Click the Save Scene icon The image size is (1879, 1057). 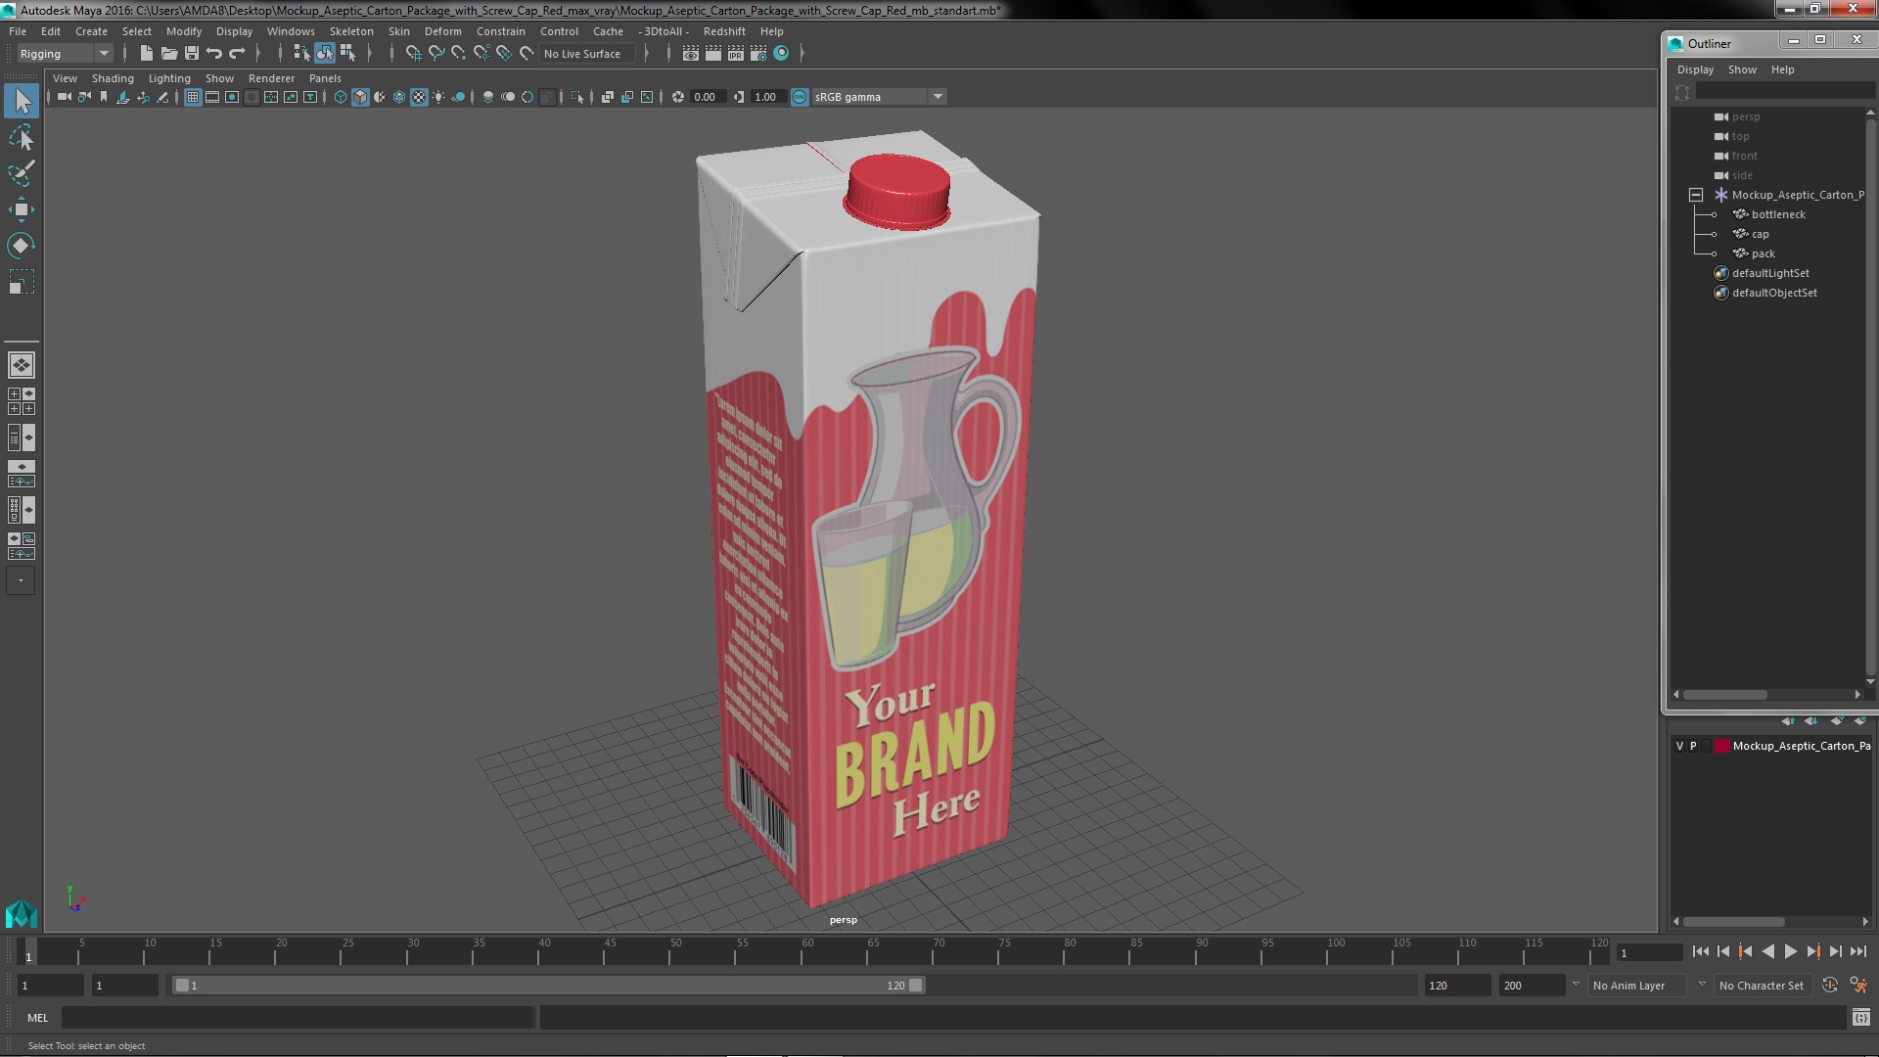coord(192,54)
